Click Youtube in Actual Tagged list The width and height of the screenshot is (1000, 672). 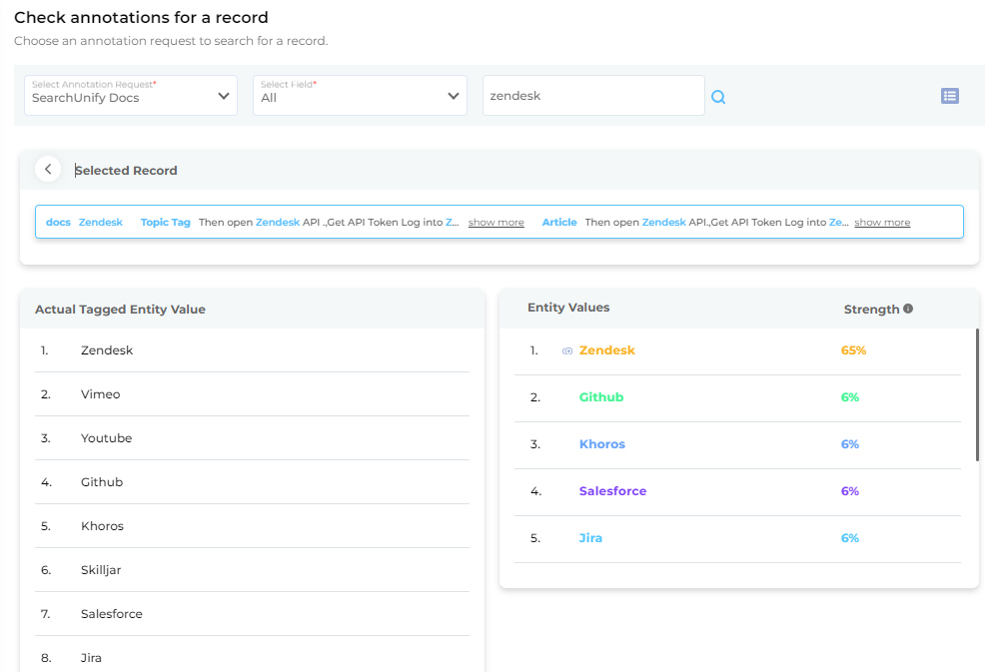(106, 438)
